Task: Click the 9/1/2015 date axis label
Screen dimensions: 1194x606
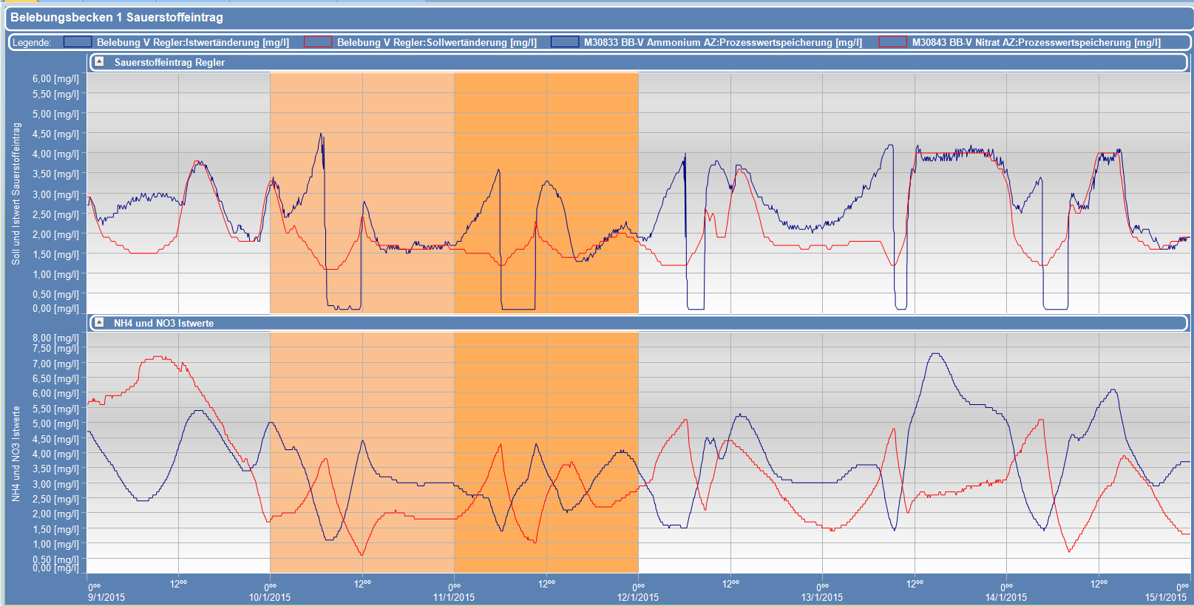Action: tap(106, 597)
